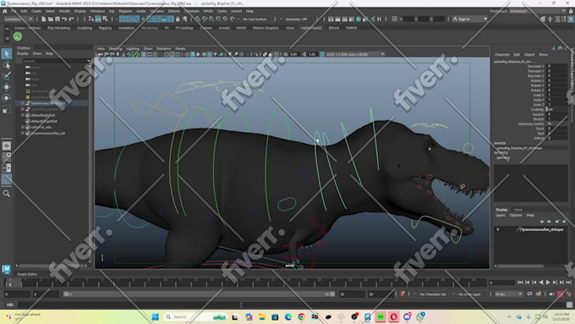
Task: Open the viewport Panels menu
Action: 180,49
